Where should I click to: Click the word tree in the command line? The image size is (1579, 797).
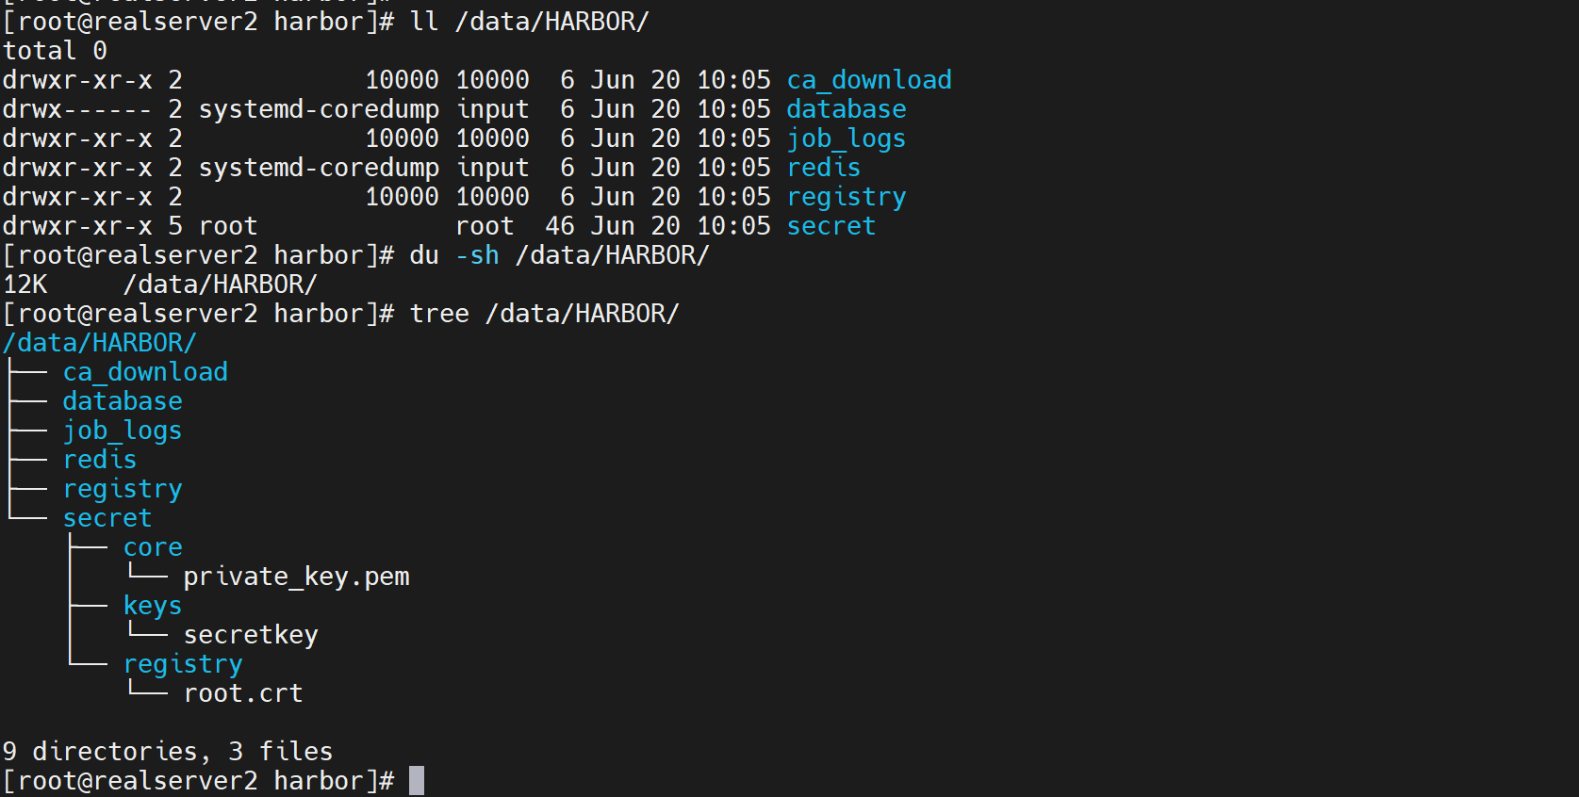439,314
